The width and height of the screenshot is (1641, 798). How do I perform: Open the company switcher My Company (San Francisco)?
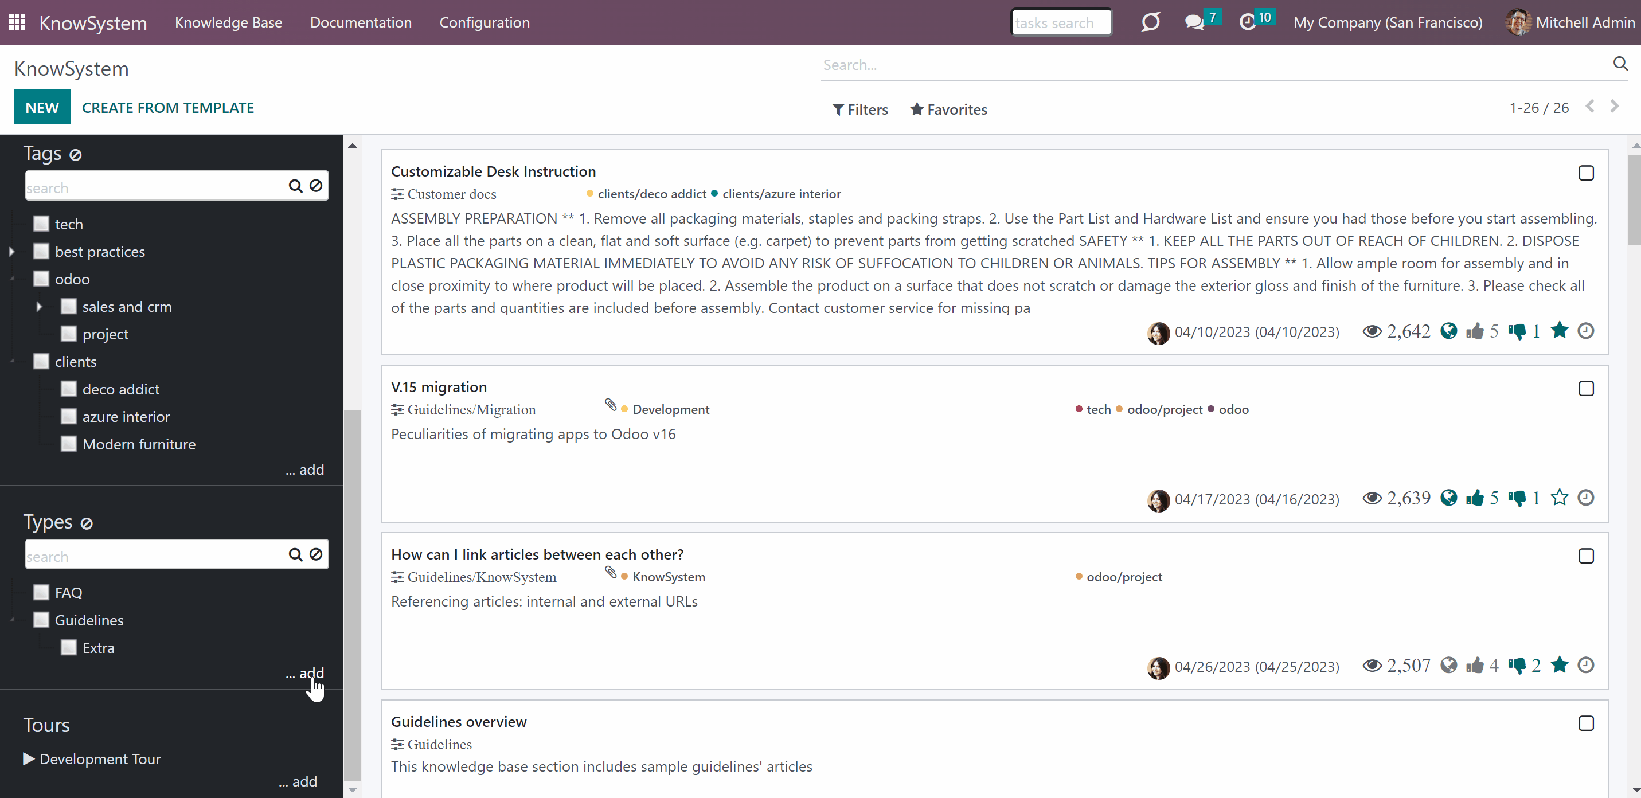click(x=1388, y=22)
